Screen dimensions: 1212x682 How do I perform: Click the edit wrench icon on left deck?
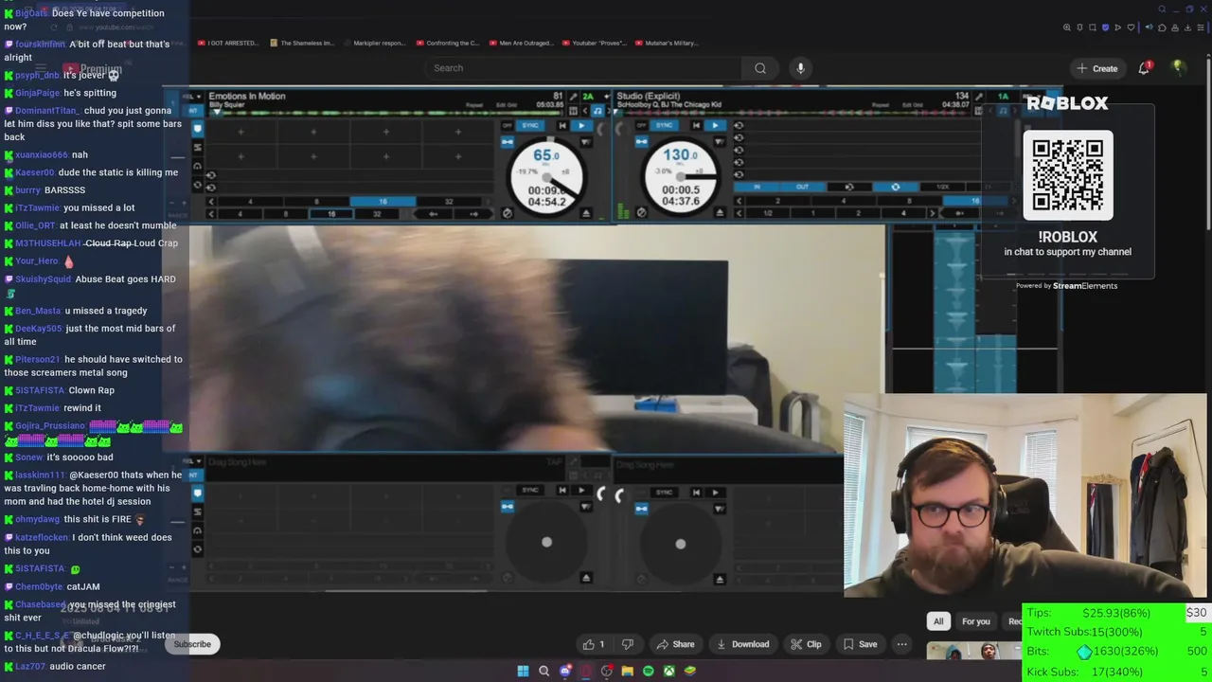click(573, 97)
